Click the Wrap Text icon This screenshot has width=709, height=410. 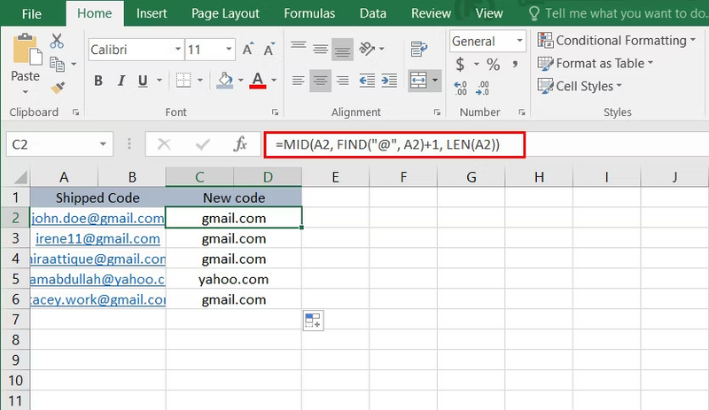point(418,49)
